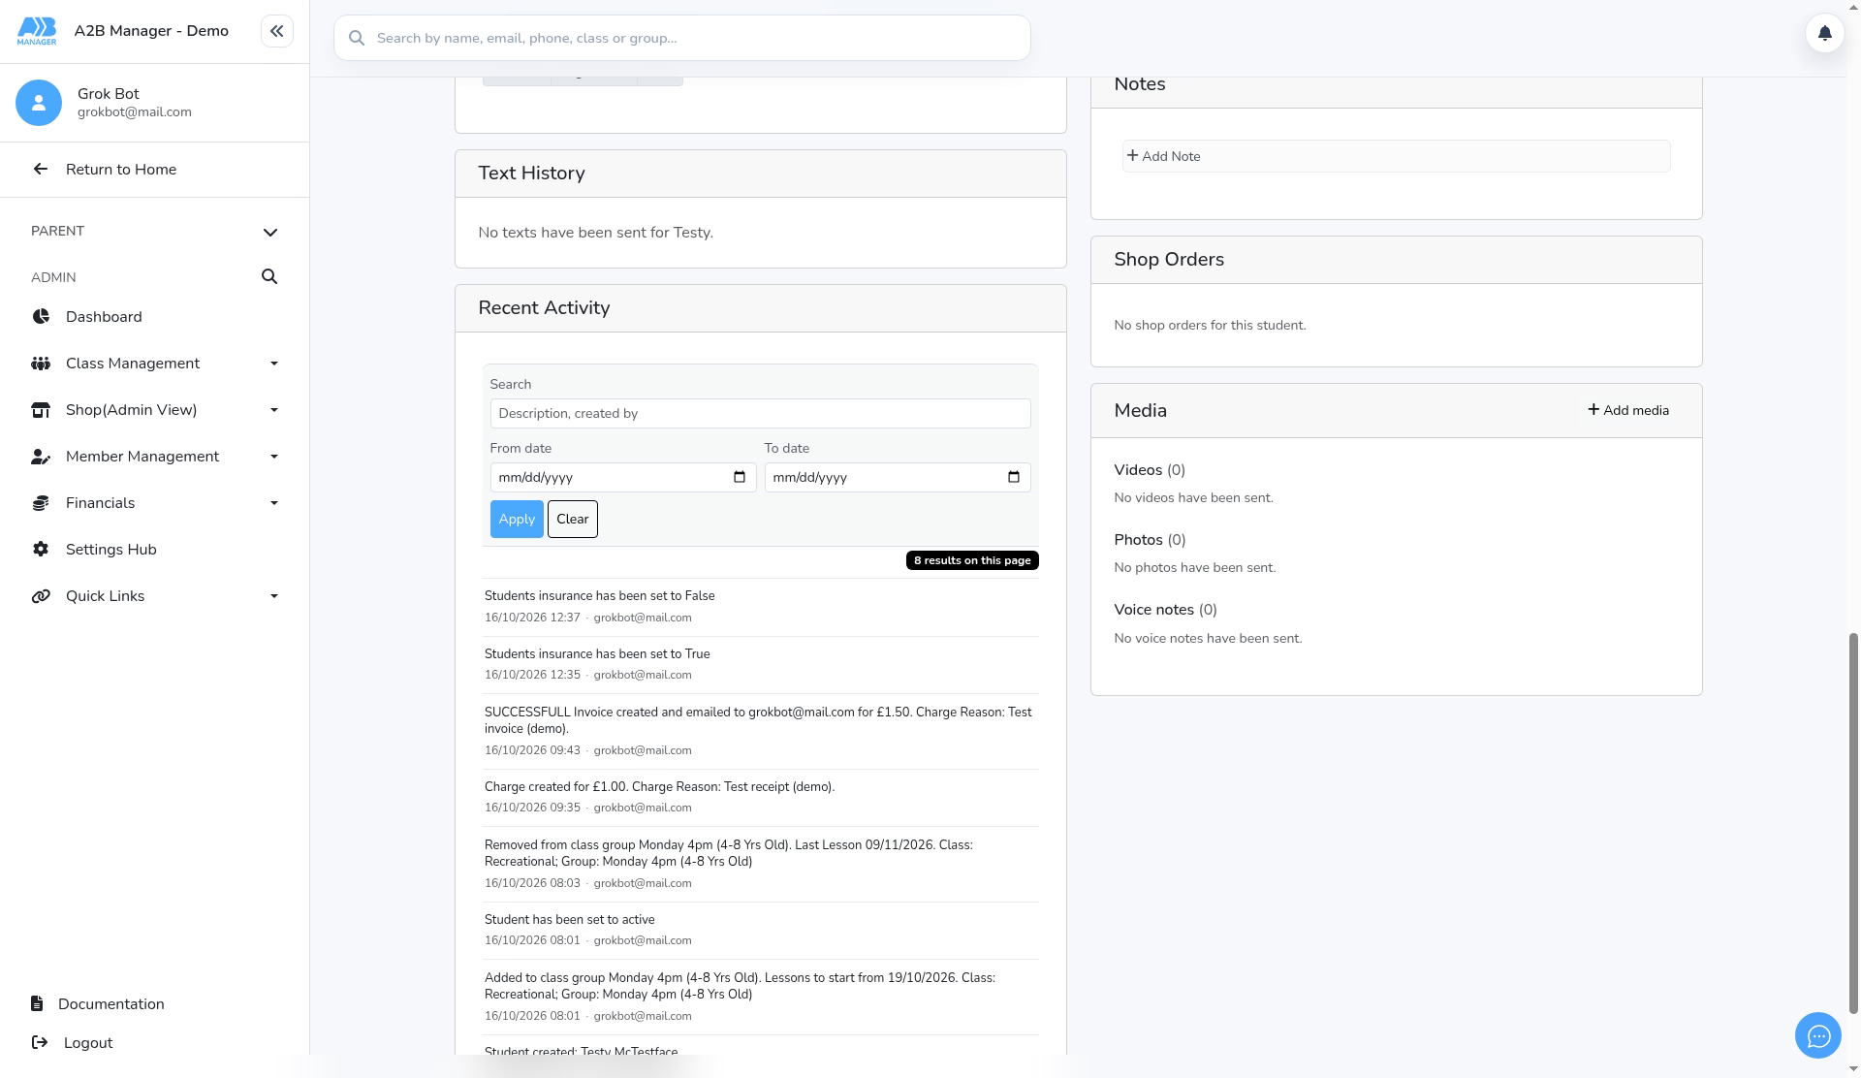
Task: Click the A2B Manager logo
Action: click(37, 31)
